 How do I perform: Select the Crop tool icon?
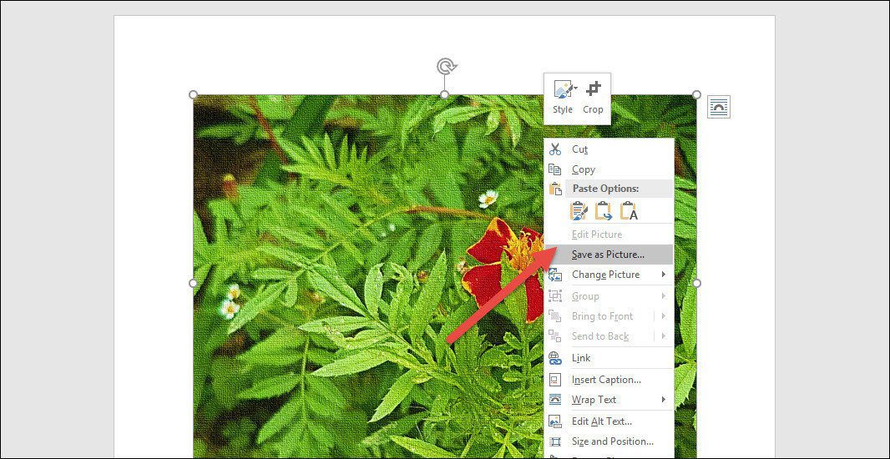[594, 89]
